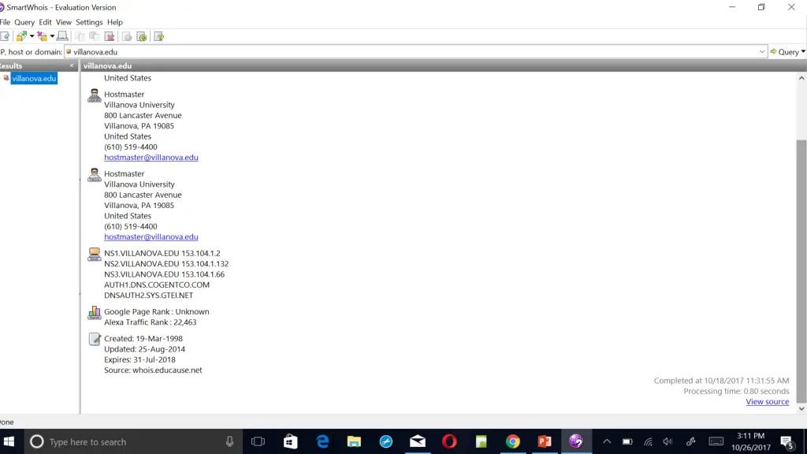
Task: Click the vertical scrollbar thumb
Action: click(801, 271)
